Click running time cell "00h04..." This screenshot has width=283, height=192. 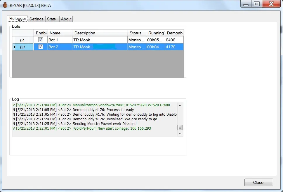pyautogui.click(x=155, y=47)
